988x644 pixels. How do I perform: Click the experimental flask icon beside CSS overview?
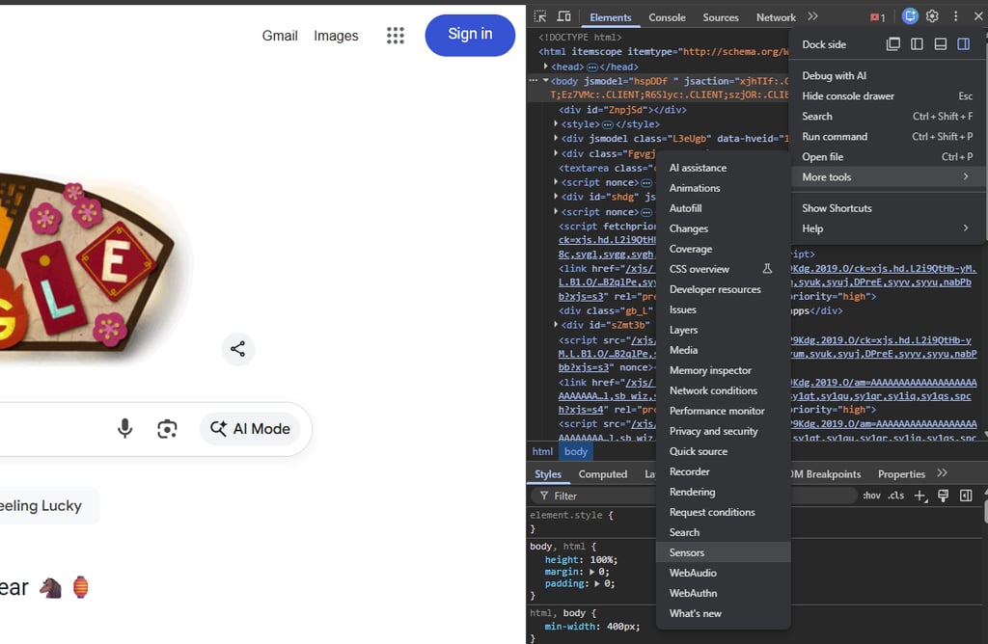point(767,269)
